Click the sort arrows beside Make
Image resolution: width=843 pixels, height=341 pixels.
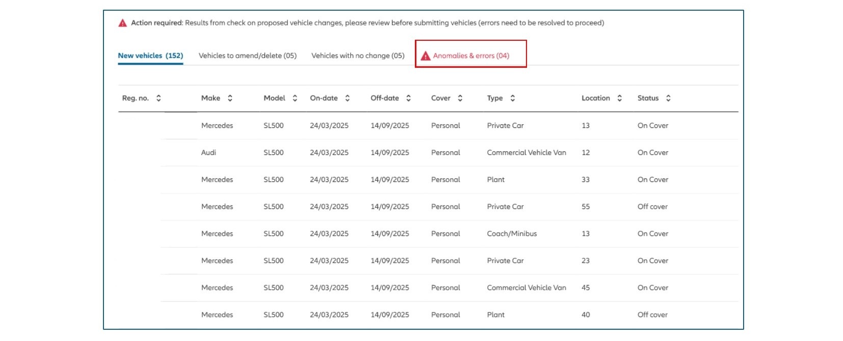[x=230, y=98]
